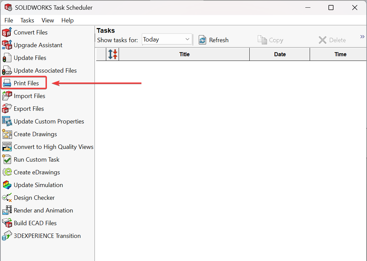Image resolution: width=367 pixels, height=261 pixels.
Task: Select Update Custom Properties label
Action: click(x=49, y=121)
